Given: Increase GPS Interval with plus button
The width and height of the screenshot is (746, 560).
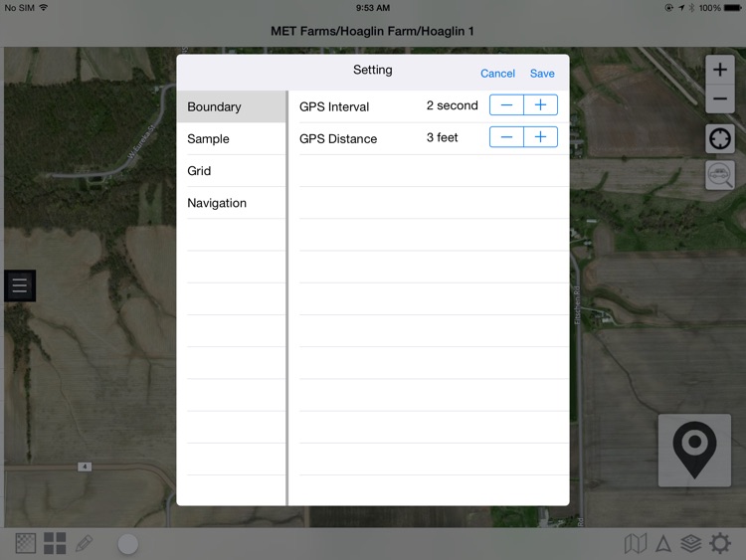Looking at the screenshot, I should [540, 105].
